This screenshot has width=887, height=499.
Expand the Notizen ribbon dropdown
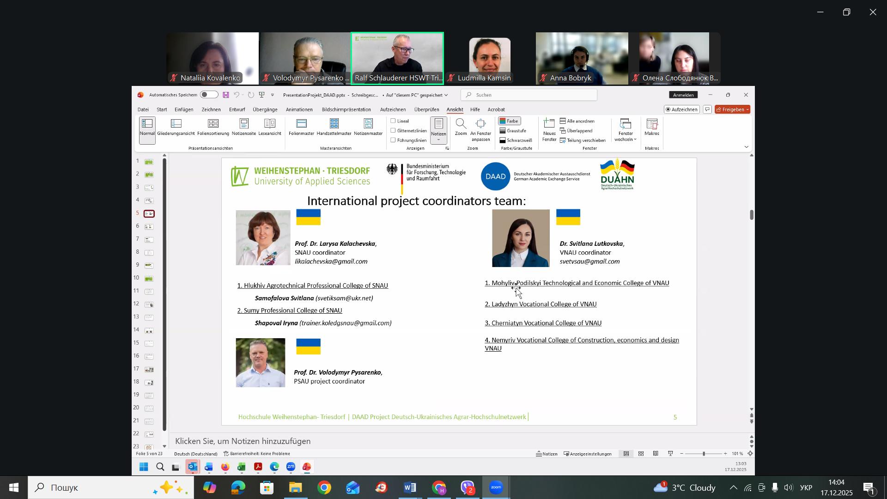(x=438, y=139)
